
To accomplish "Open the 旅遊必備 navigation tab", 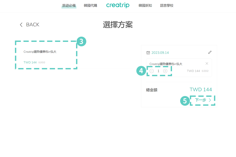I will pos(69,5).
